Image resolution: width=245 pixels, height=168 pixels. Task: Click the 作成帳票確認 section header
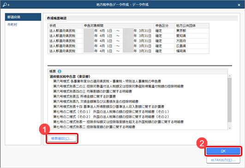coord(57,18)
